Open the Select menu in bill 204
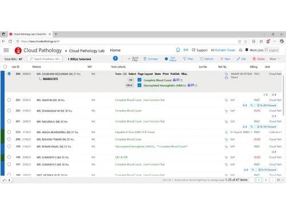286x215 pixels. tap(132, 74)
